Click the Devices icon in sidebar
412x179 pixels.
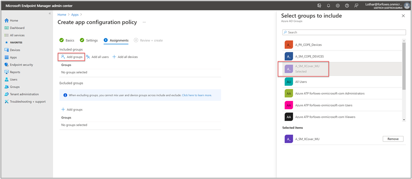7,50
